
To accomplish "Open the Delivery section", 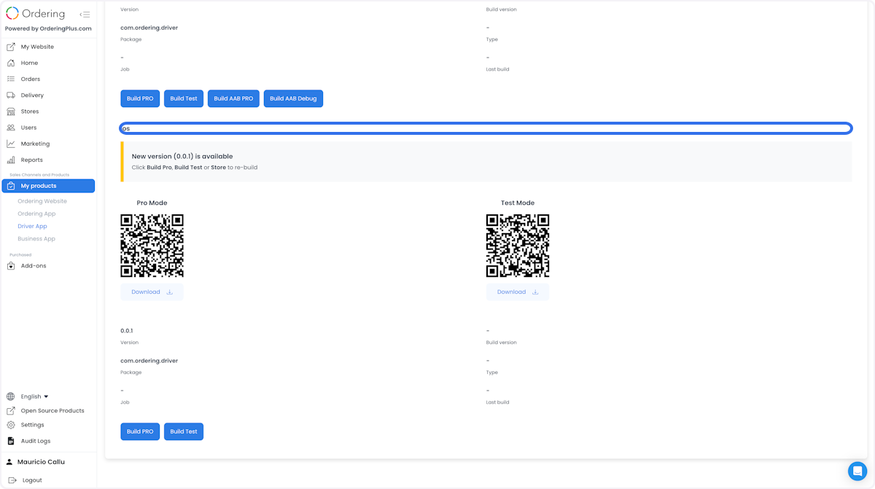I will pos(32,95).
